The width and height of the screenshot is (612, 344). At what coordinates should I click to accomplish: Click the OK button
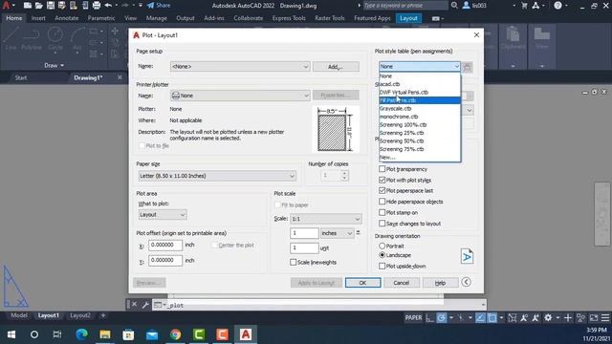(362, 283)
